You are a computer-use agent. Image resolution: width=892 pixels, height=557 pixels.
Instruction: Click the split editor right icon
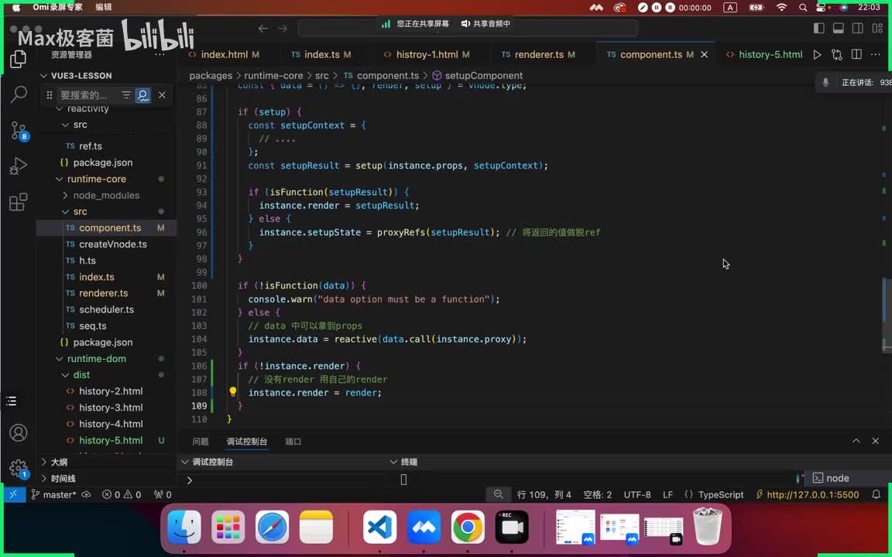[856, 55]
